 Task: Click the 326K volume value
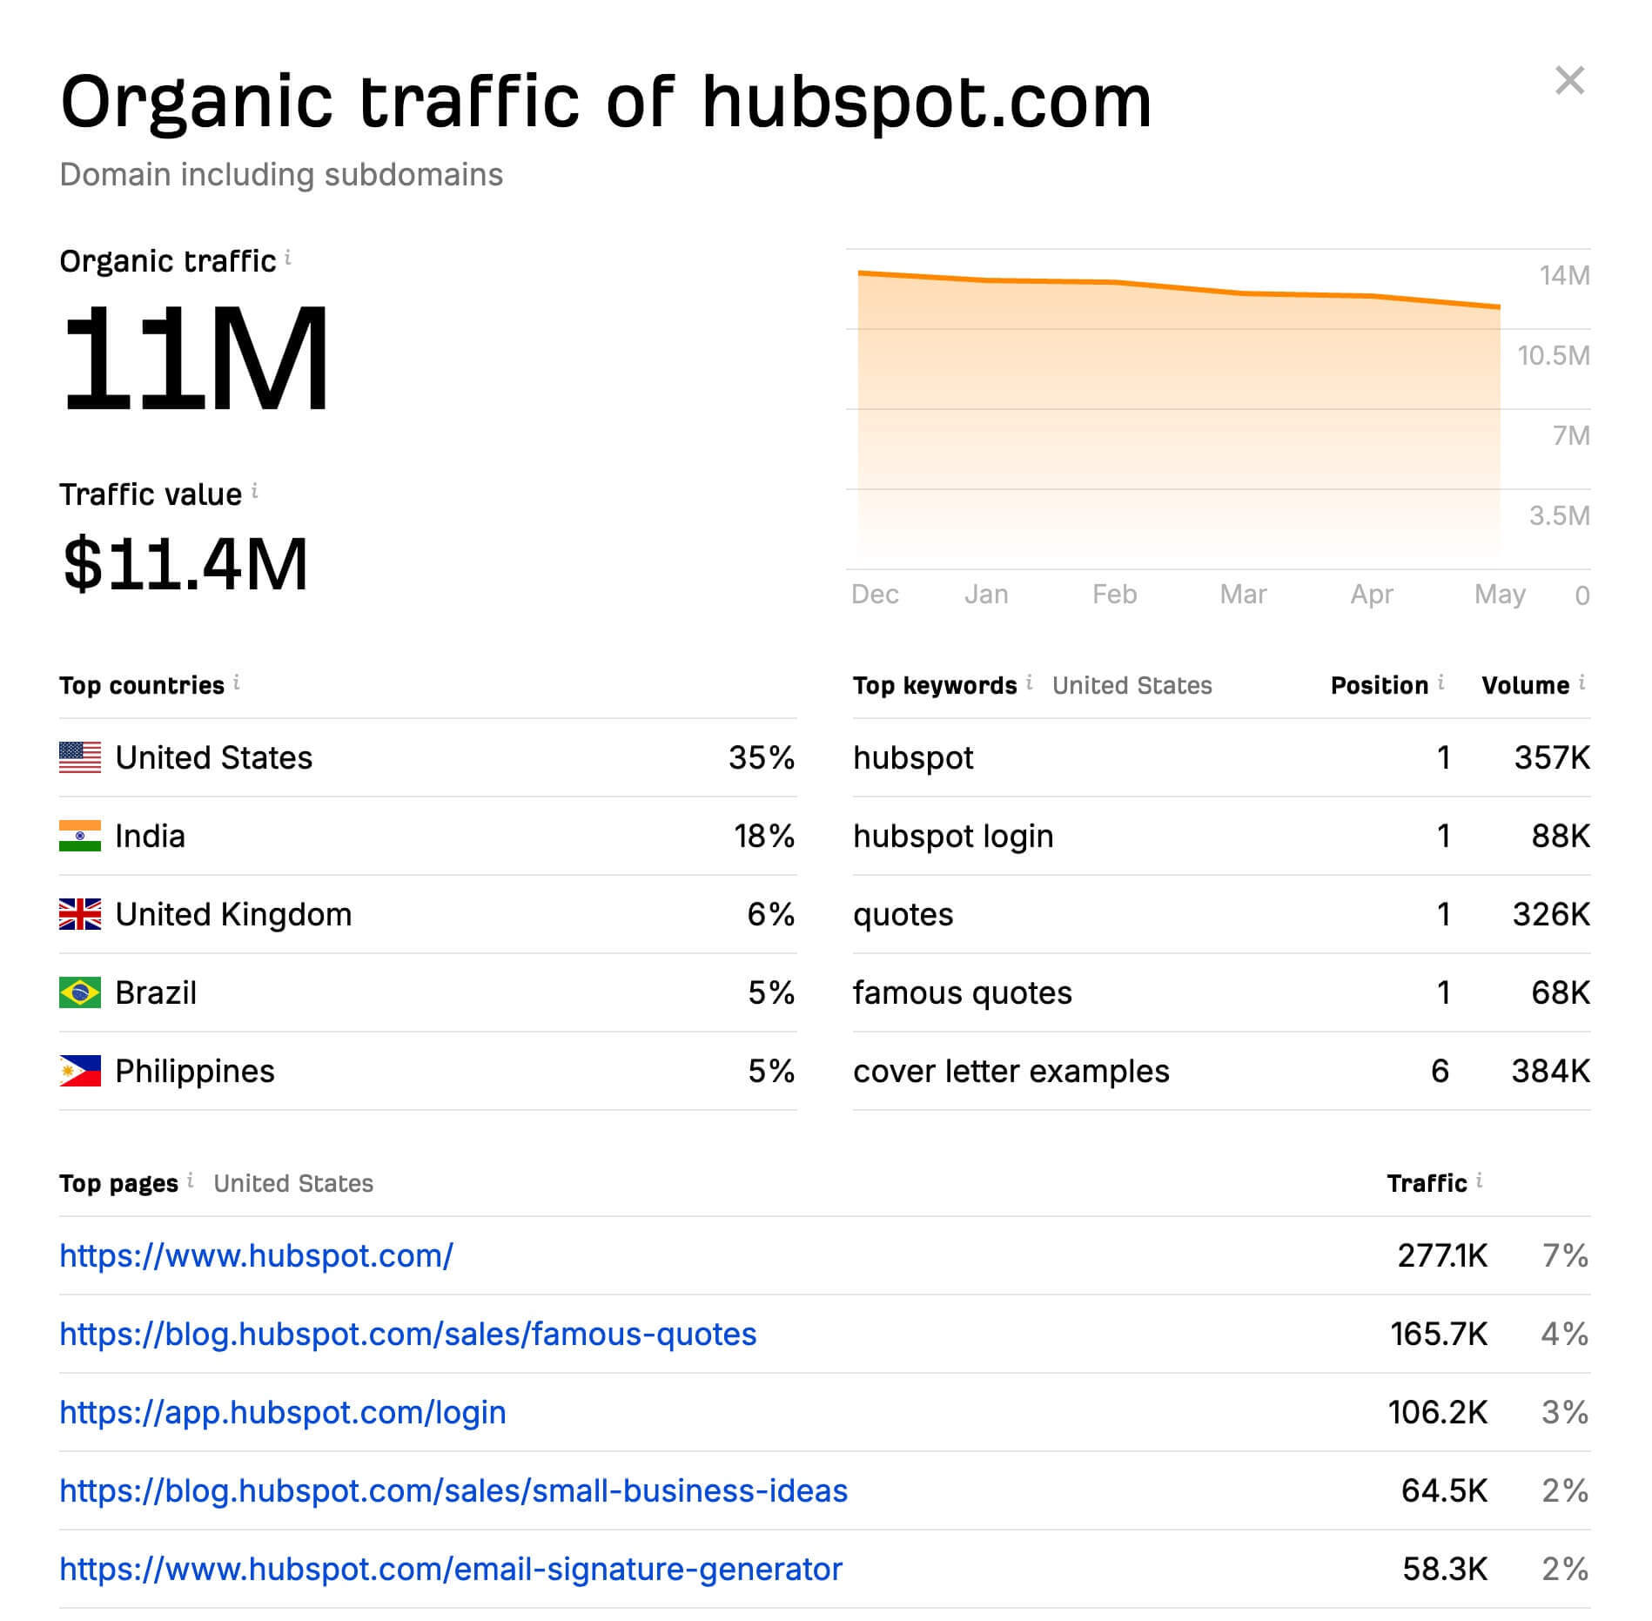click(x=1551, y=914)
